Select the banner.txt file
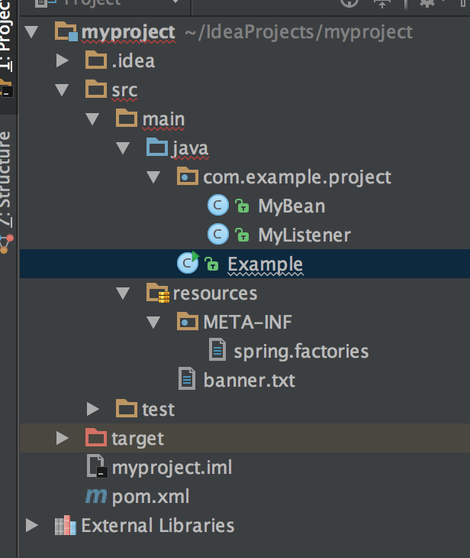This screenshot has height=558, width=470. coord(249,380)
